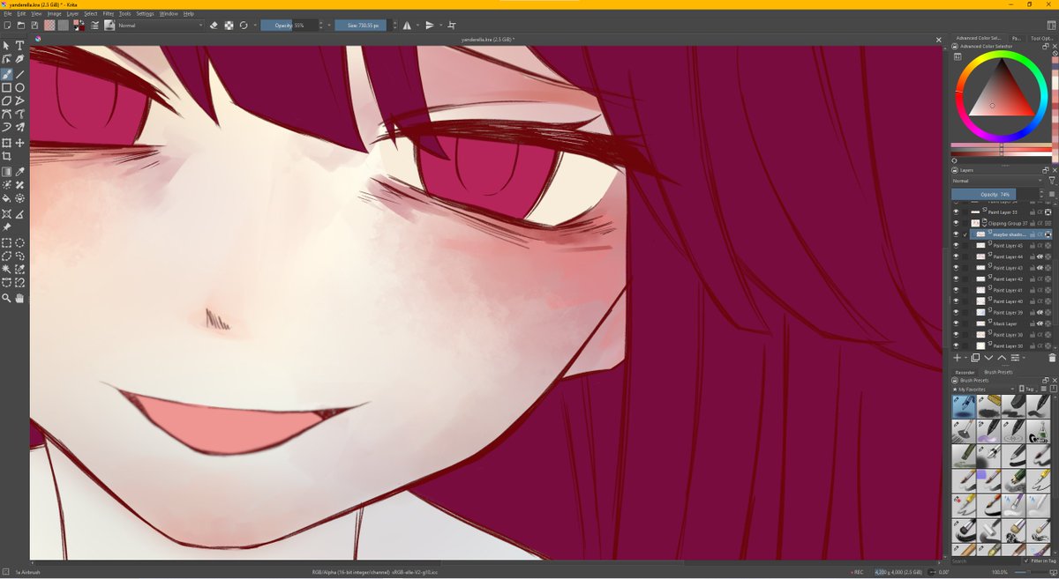This screenshot has width=1059, height=579.
Task: Click the Open file folder icon
Action: 20,26
